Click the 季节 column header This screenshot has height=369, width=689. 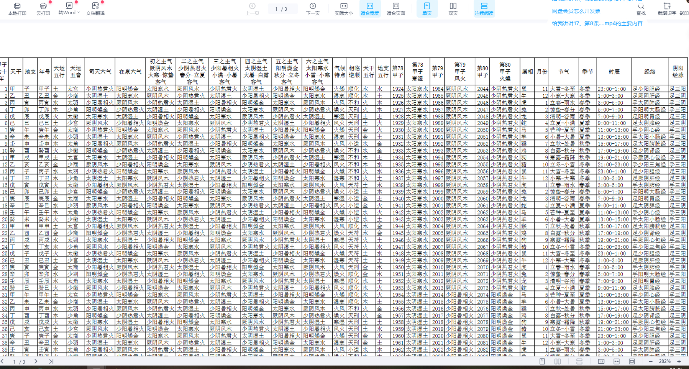coord(587,72)
